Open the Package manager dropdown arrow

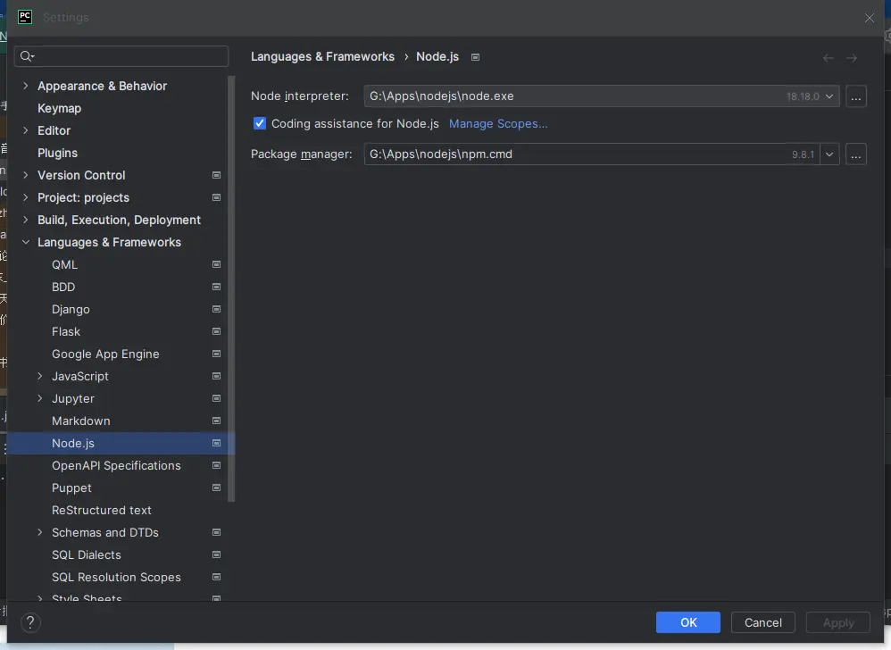point(829,154)
